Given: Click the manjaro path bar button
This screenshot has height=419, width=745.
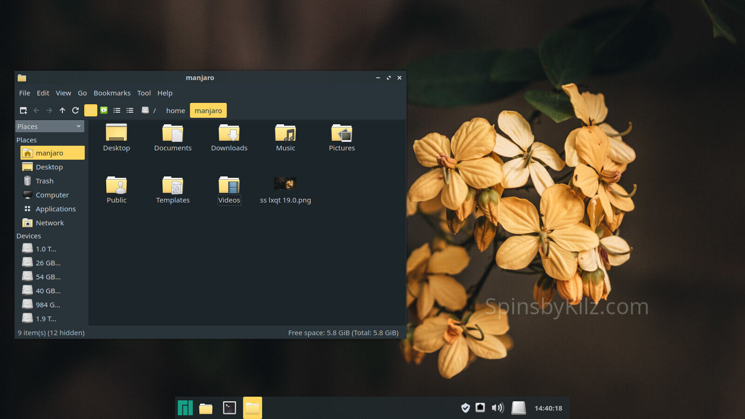Looking at the screenshot, I should 208,111.
